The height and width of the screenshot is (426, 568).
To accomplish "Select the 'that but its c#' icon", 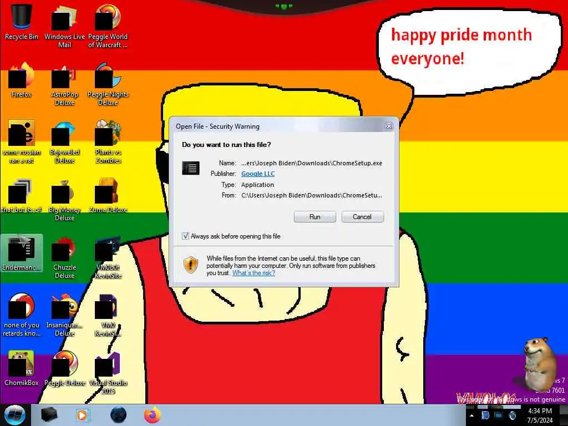I will [x=22, y=196].
